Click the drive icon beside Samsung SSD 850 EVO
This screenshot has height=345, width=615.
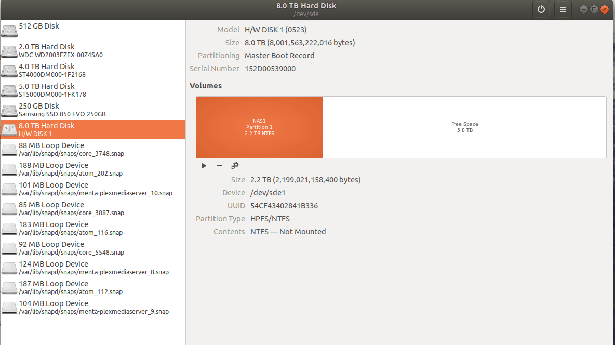[x=9, y=109]
